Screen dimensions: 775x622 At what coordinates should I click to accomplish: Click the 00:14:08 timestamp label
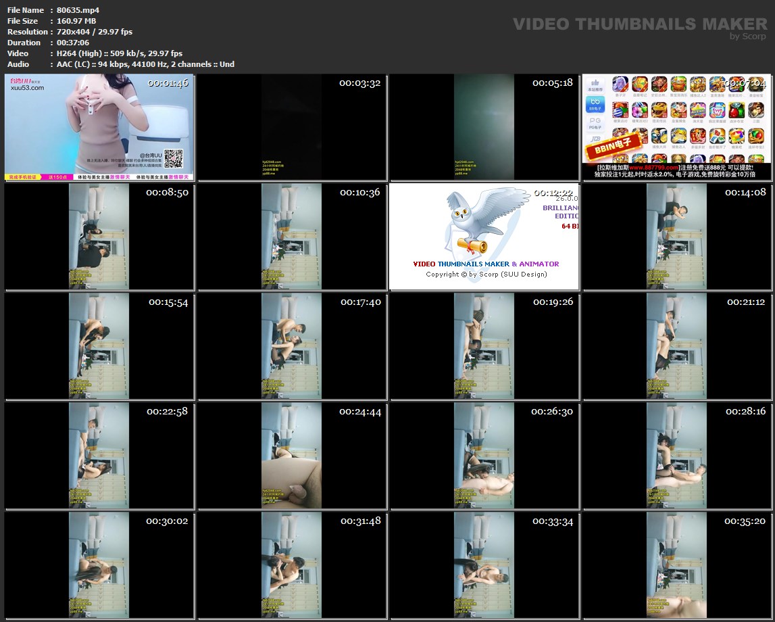coord(745,193)
